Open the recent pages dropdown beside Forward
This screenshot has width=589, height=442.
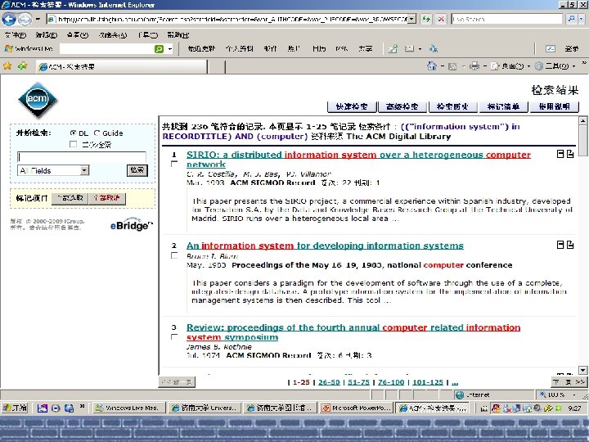click(x=38, y=19)
